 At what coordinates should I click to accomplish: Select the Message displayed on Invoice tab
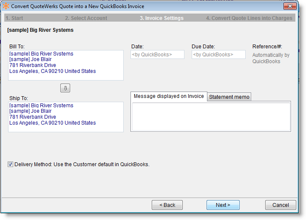pos(169,96)
